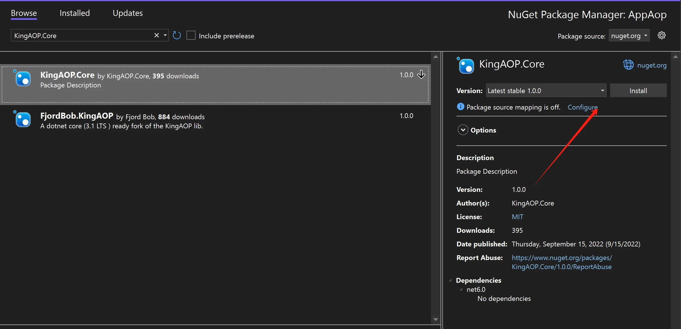Refresh the package search results
Viewport: 681px width, 329px height.
(x=177, y=35)
